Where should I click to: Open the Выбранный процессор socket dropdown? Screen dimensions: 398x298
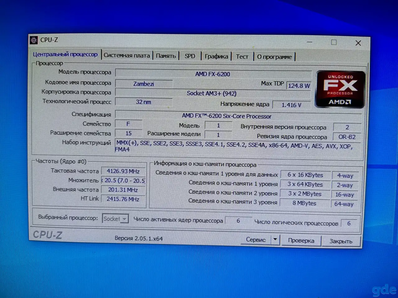pyautogui.click(x=115, y=219)
